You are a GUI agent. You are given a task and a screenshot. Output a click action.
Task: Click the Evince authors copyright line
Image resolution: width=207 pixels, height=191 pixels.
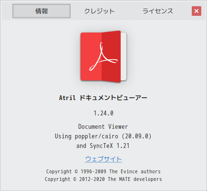pos(103,171)
